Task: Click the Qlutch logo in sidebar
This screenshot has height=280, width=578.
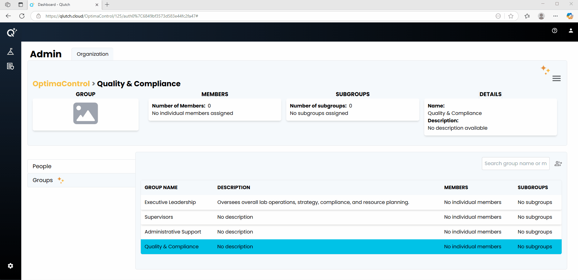Action: (12, 32)
